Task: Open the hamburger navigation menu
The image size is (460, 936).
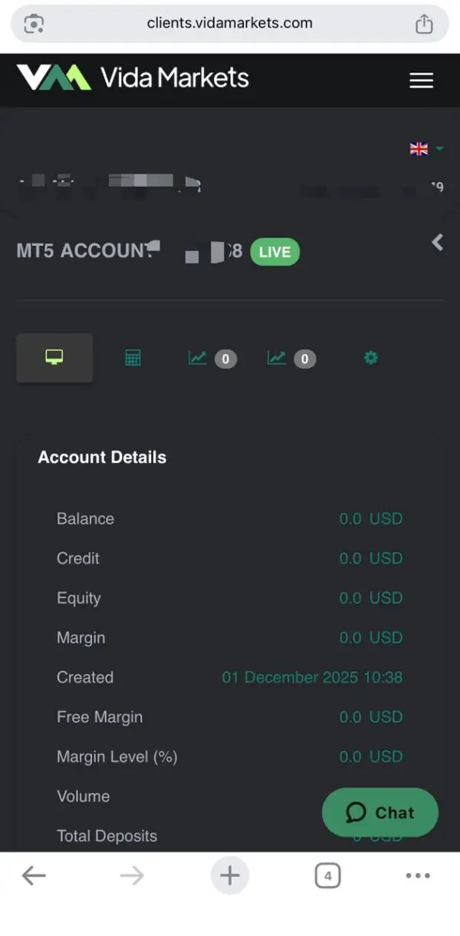Action: tap(421, 80)
